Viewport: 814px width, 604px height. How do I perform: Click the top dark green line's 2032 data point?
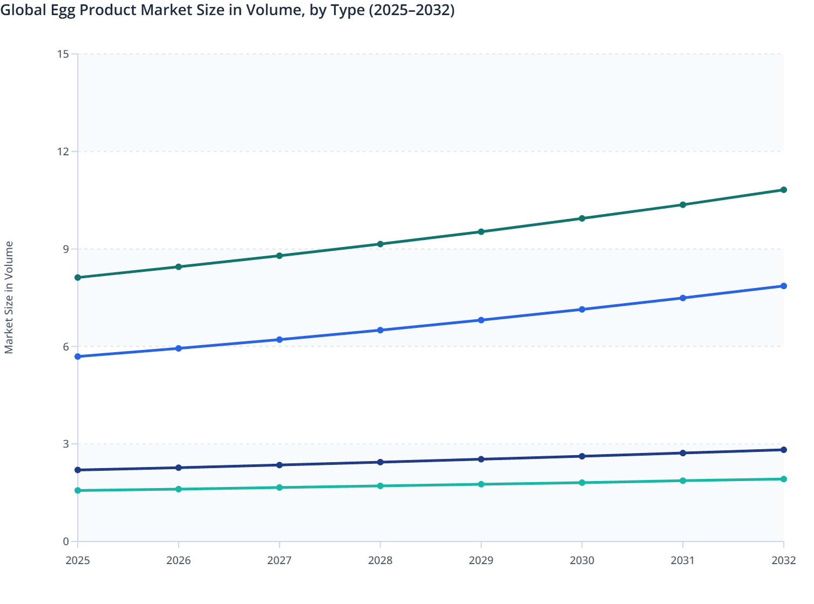coord(783,190)
